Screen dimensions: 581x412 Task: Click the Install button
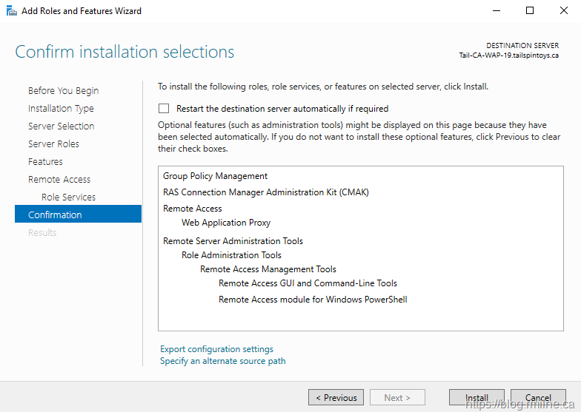tap(477, 397)
